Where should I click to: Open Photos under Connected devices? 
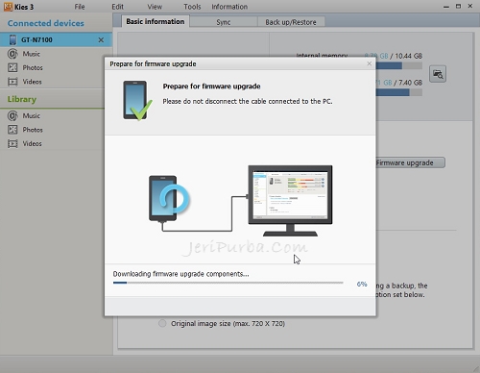33,67
